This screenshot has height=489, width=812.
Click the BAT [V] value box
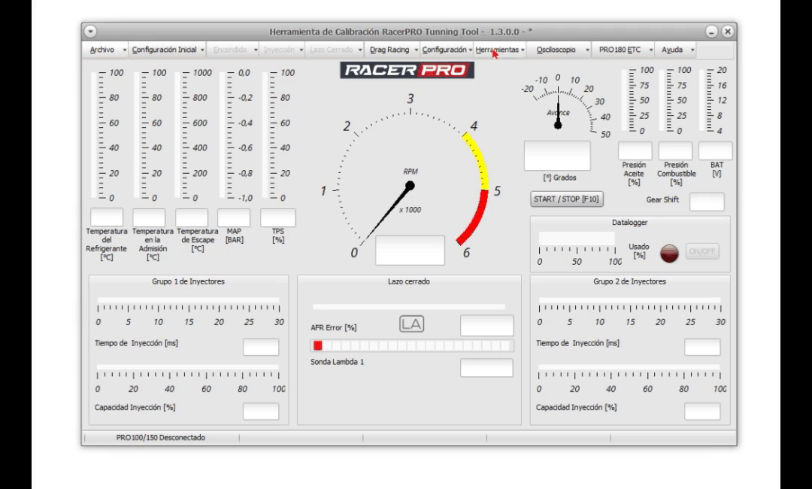[x=715, y=150]
